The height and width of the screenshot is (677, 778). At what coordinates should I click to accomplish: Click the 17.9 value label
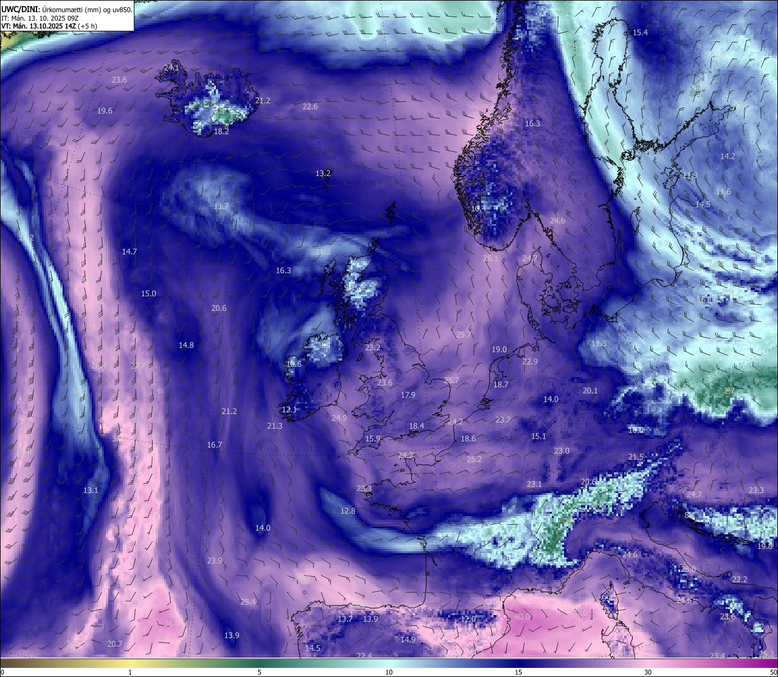(x=408, y=395)
